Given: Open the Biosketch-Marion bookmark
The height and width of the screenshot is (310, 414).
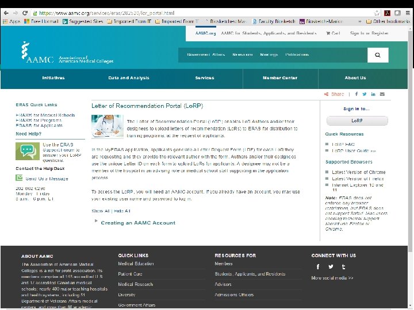Looking at the screenshot, I should [321, 21].
